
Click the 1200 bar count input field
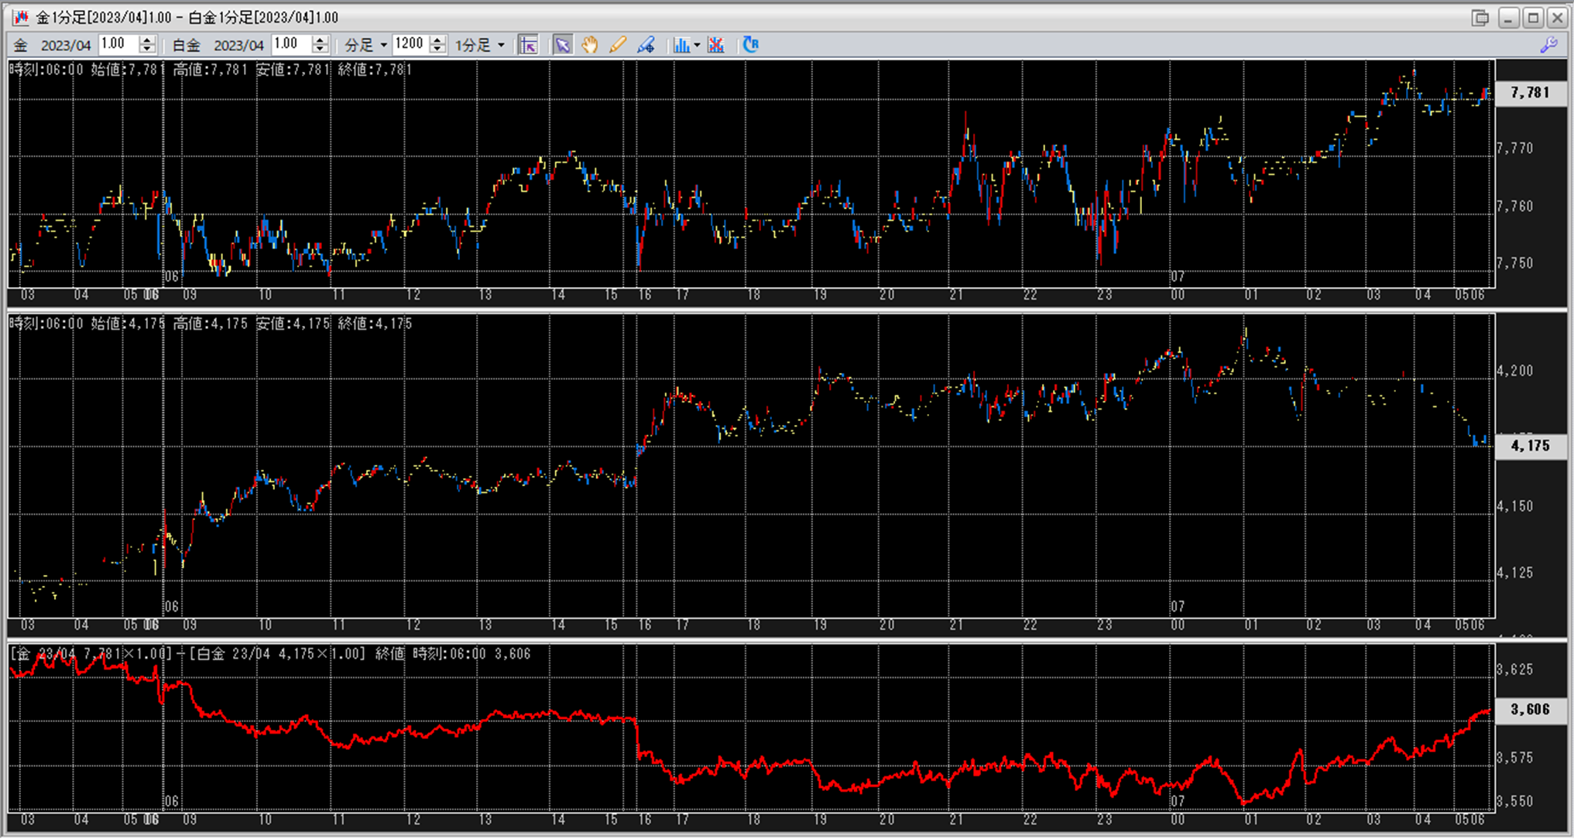point(410,44)
